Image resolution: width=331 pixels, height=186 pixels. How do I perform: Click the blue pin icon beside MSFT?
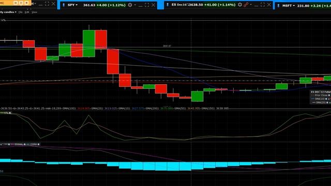[x=278, y=6]
